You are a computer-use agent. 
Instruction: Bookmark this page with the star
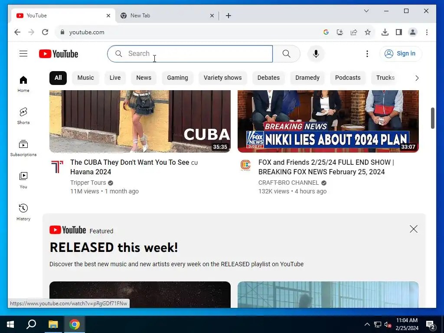point(368,32)
